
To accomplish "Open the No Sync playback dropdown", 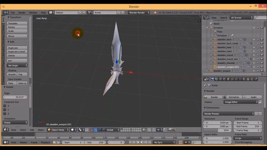I will pos(164,142).
